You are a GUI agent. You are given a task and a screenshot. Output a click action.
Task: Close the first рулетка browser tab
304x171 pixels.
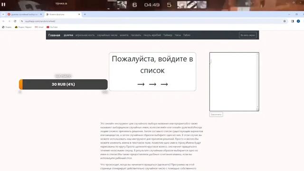41,14
